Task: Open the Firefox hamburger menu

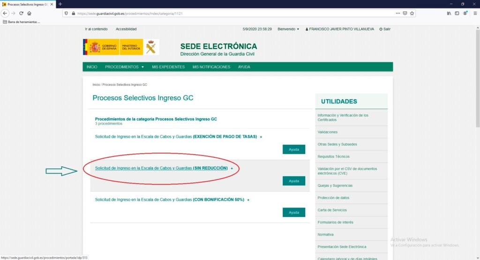Action: [475, 13]
